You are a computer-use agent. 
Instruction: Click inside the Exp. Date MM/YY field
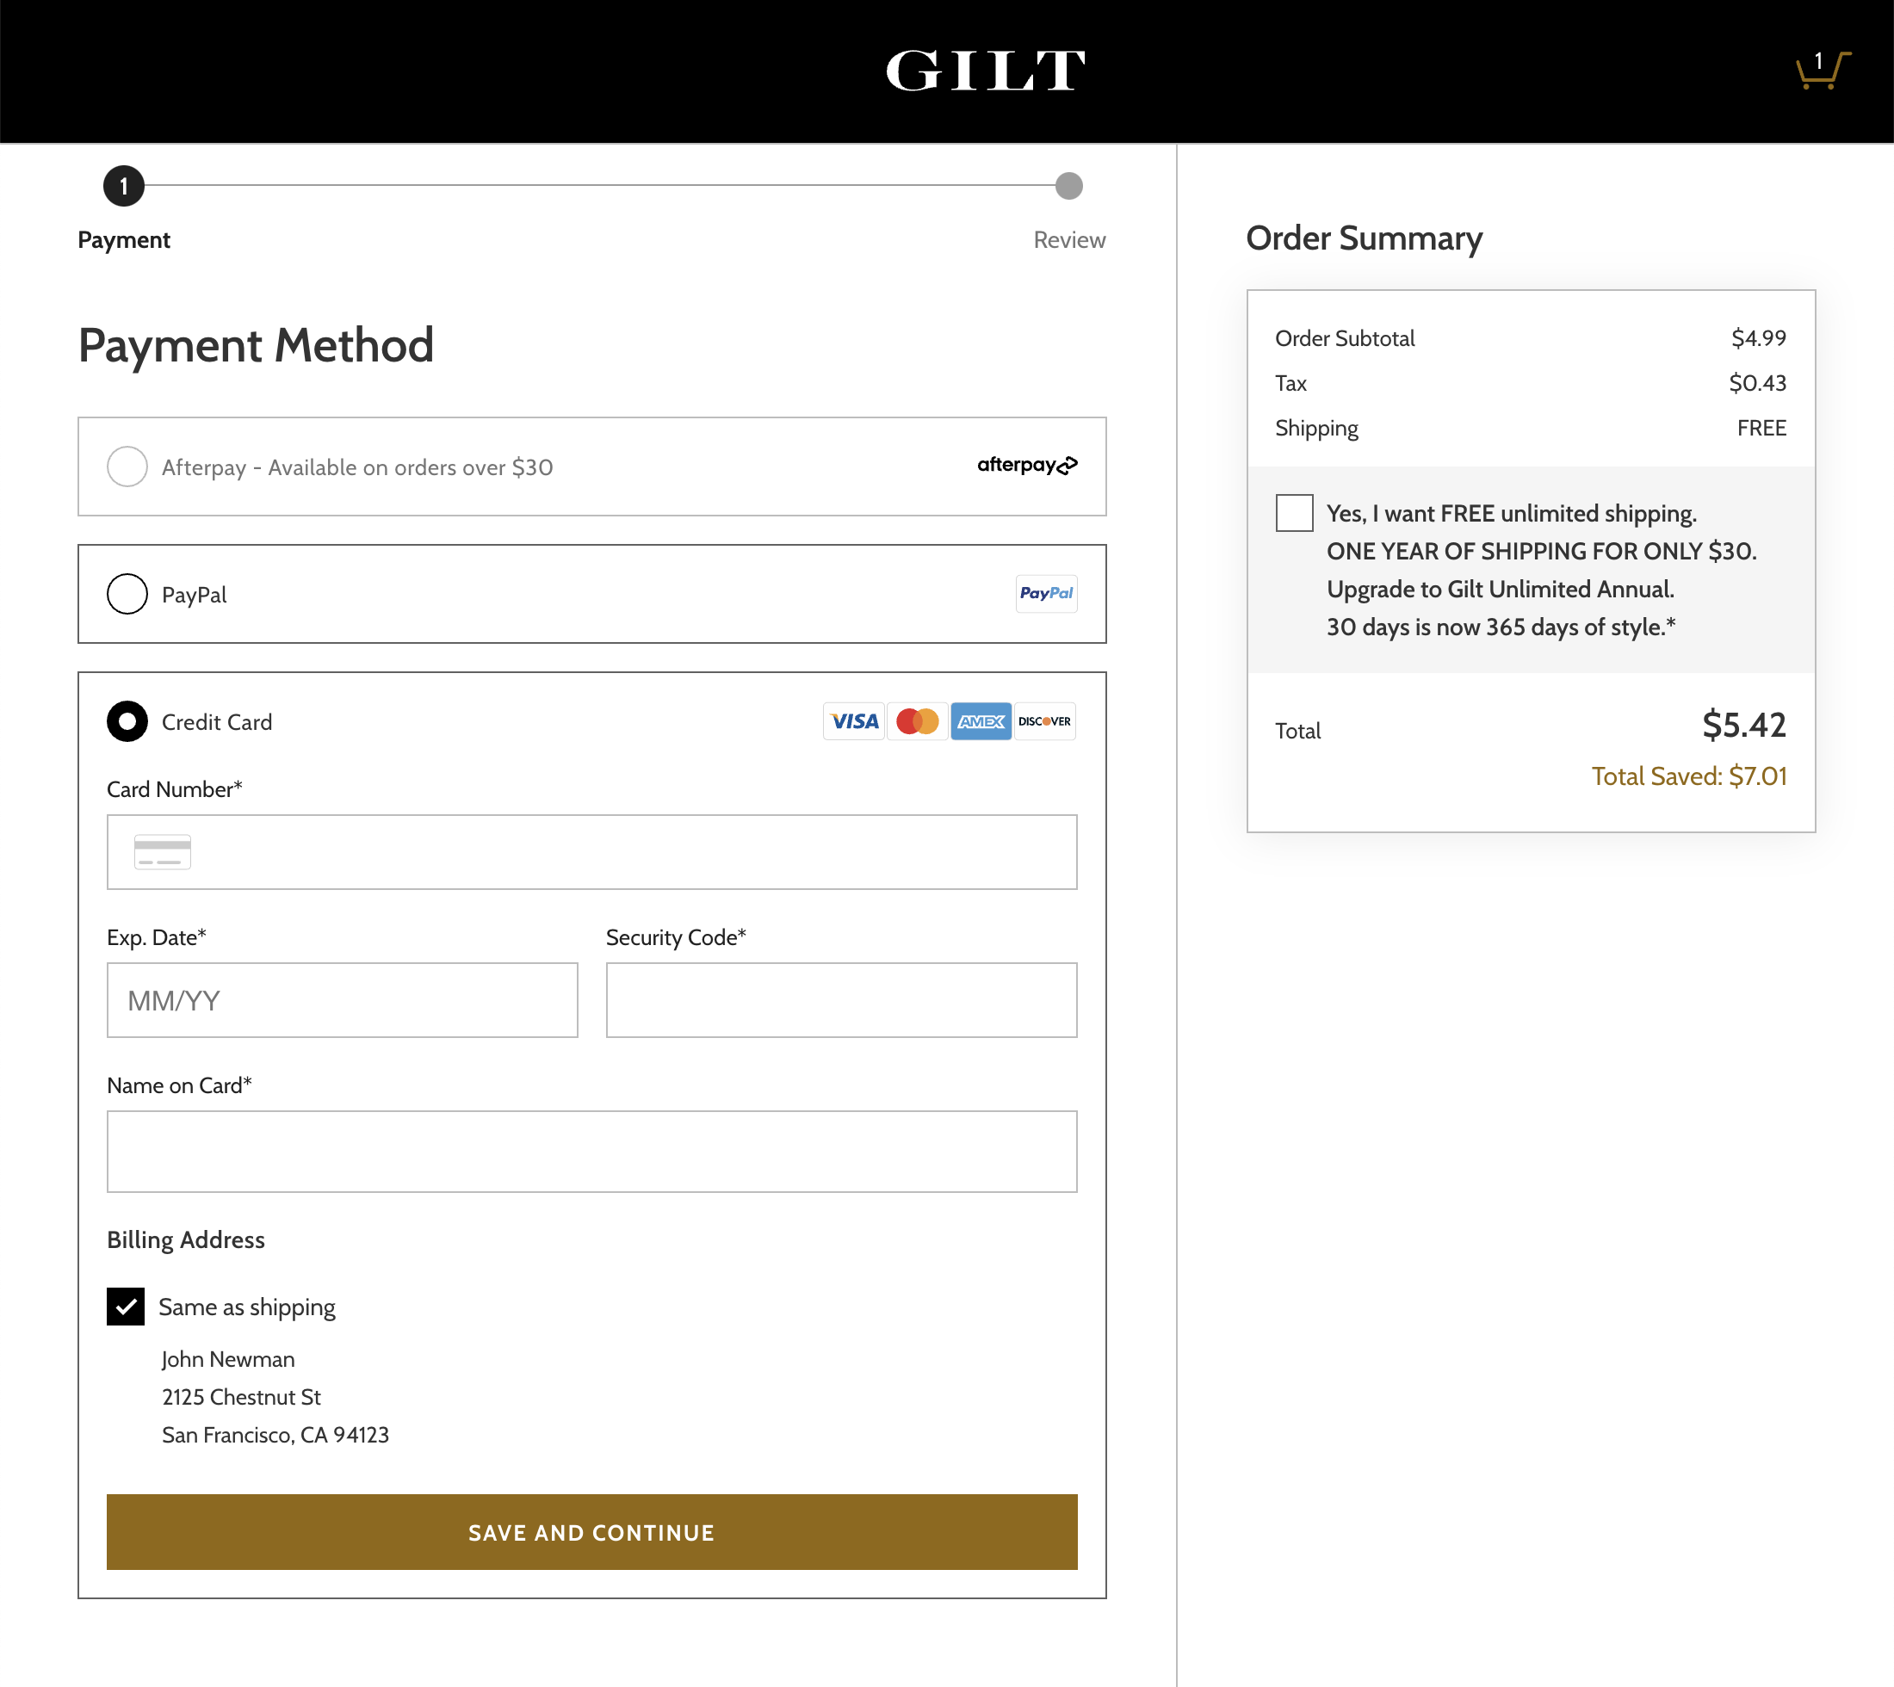tap(342, 1000)
